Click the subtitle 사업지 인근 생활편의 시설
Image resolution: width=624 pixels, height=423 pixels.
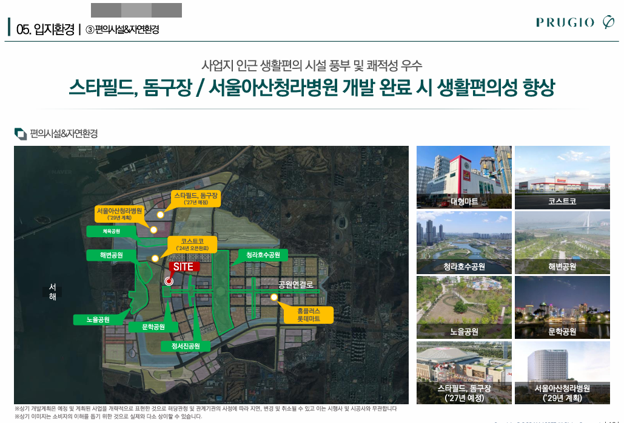(x=312, y=65)
